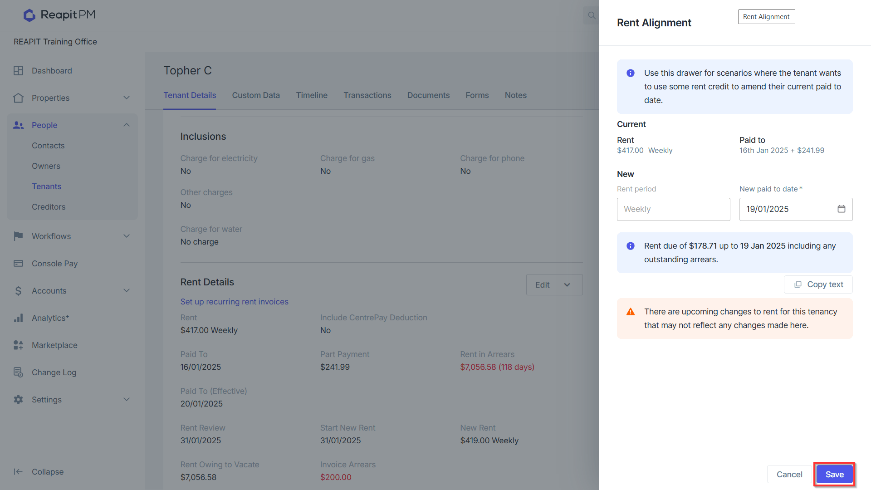Expand the Properties menu chevron
The height and width of the screenshot is (490, 871).
127,98
